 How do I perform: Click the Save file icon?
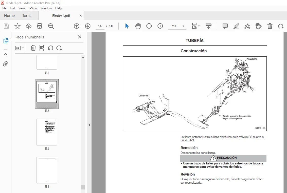(x=6, y=26)
